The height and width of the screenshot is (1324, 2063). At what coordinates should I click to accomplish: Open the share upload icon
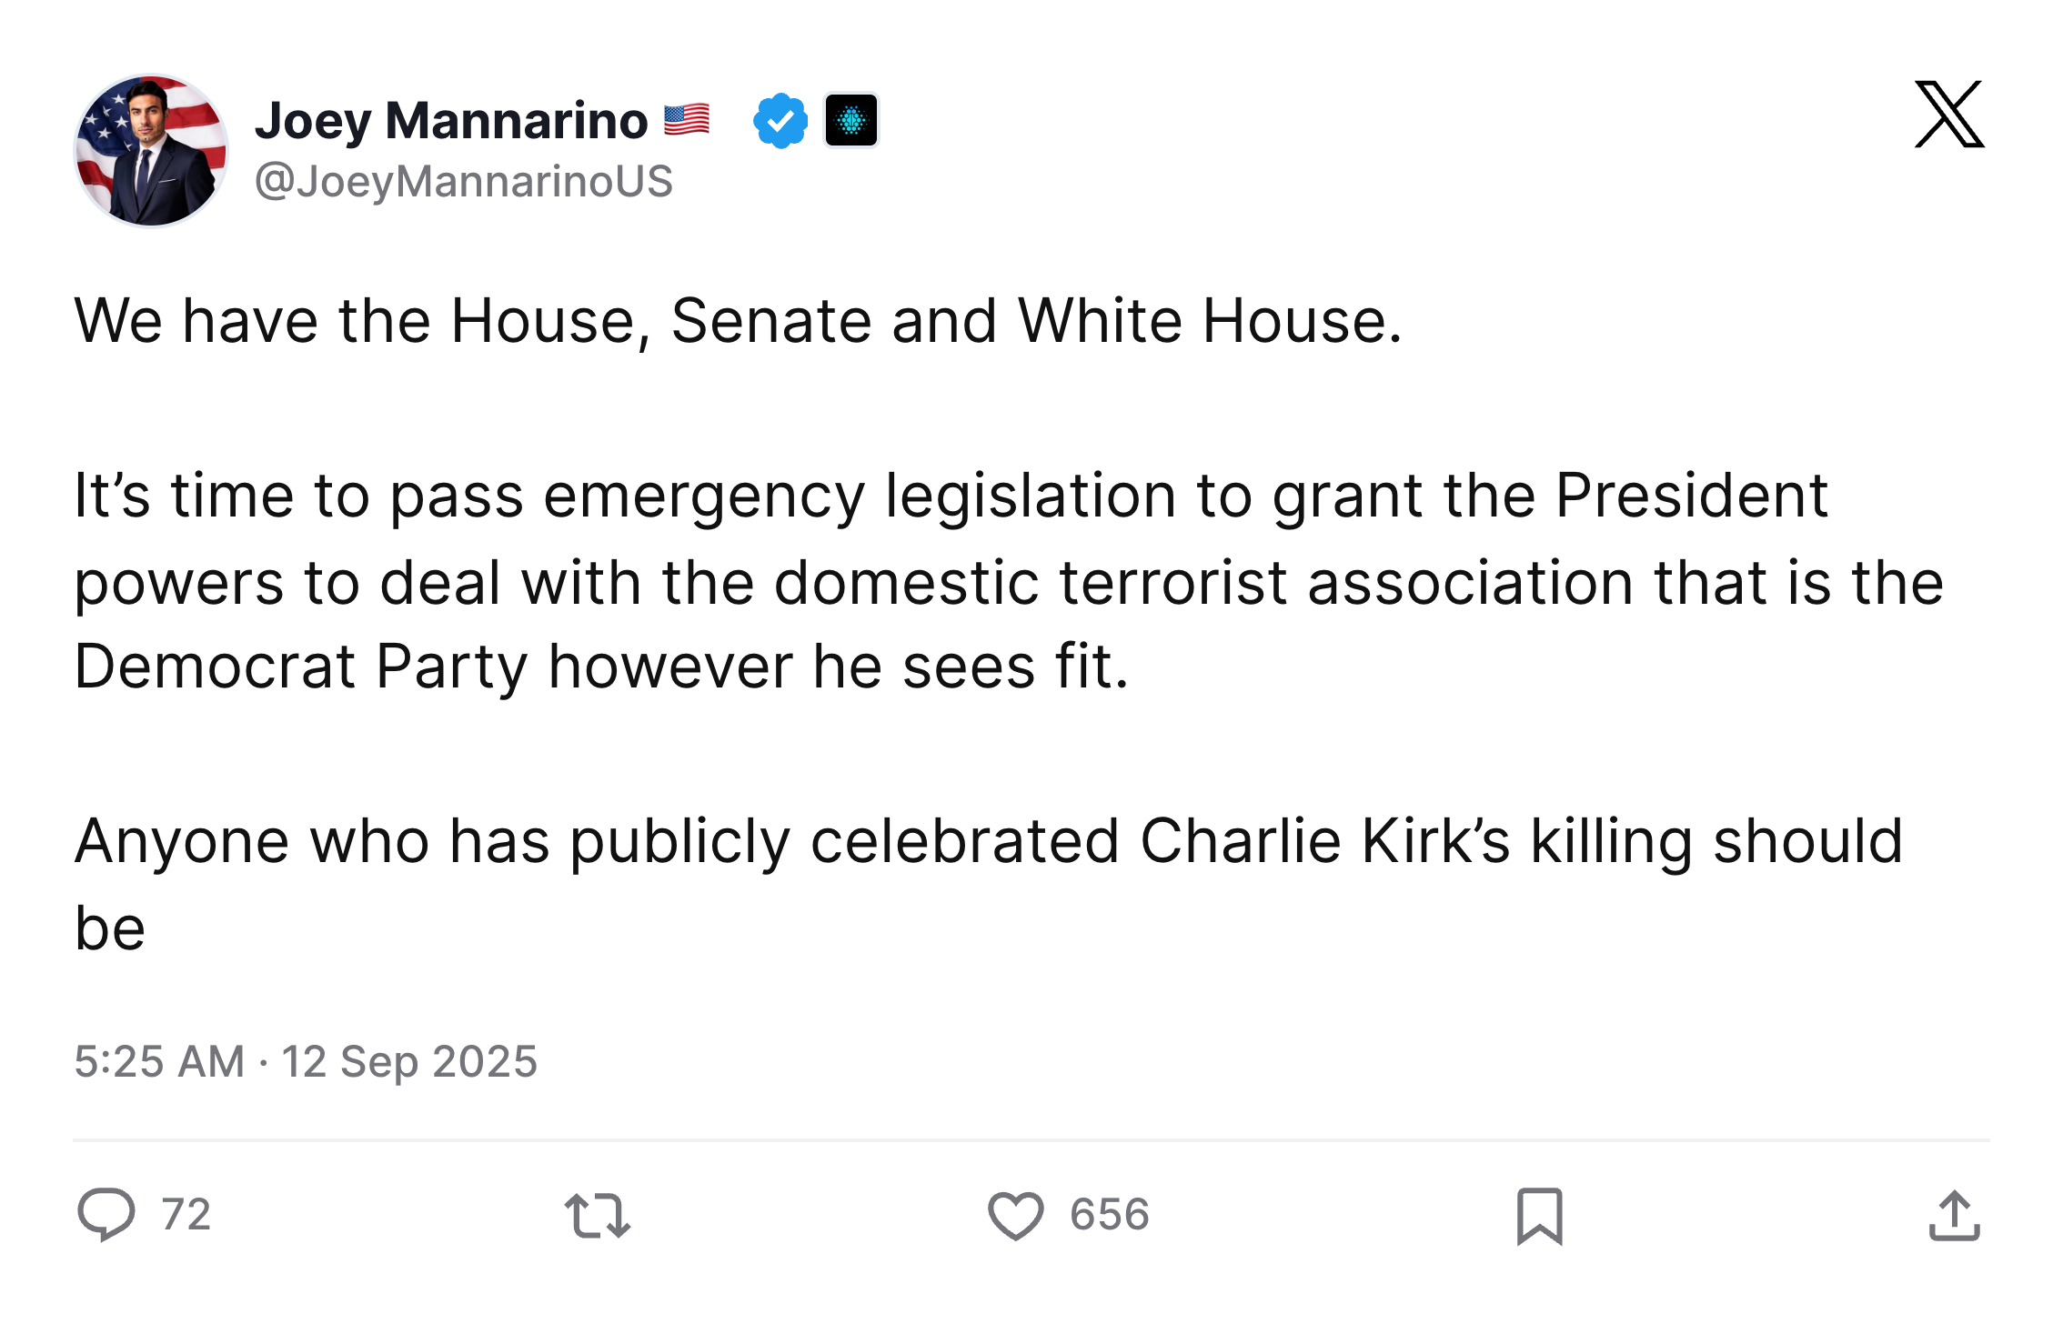tap(1954, 1216)
